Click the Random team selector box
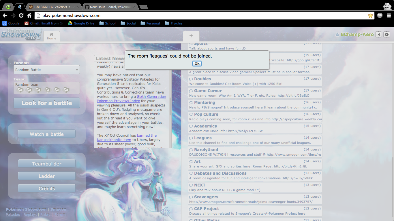The image size is (394, 221). (47, 88)
